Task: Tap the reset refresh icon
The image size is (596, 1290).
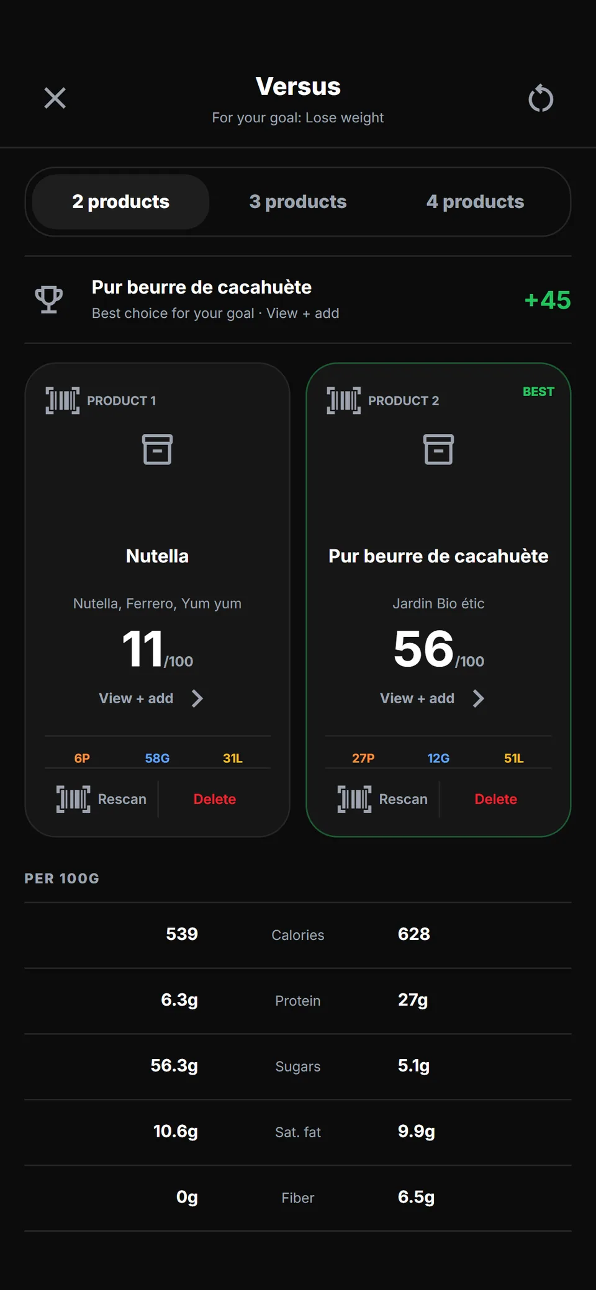Action: 541,98
